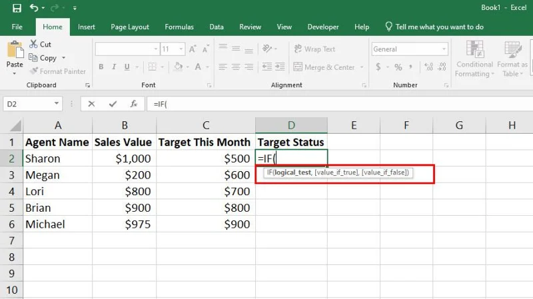Click Decrease Decimal icon
Image resolution: width=533 pixels, height=299 pixels.
pyautogui.click(x=442, y=67)
